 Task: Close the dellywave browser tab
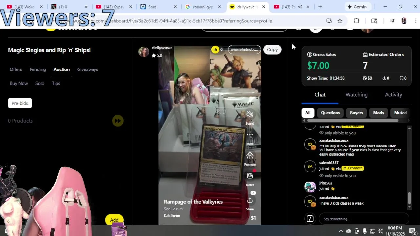(x=263, y=7)
